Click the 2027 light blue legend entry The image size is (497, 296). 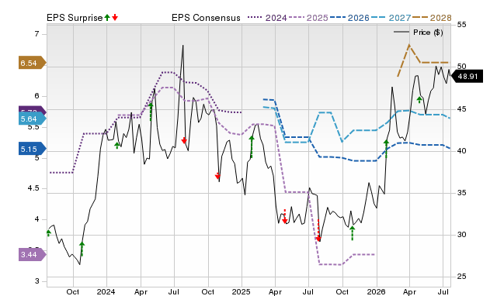click(391, 18)
